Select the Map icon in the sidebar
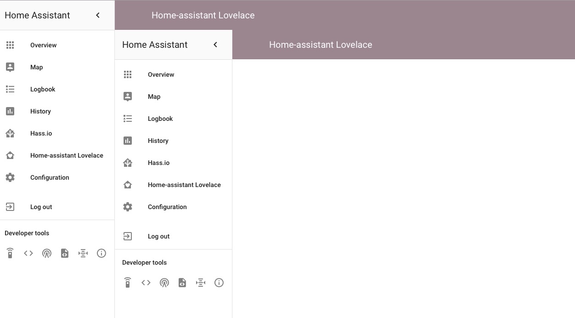Image resolution: width=575 pixels, height=318 pixels. tap(128, 97)
